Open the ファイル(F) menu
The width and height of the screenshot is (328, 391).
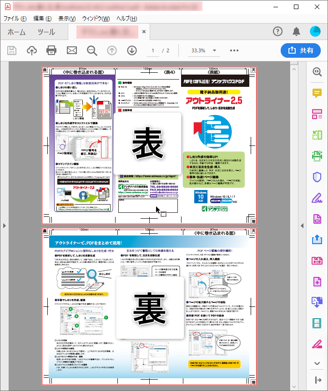tap(15, 19)
